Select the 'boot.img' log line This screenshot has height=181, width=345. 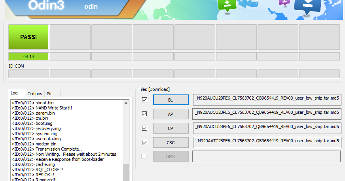(32, 123)
